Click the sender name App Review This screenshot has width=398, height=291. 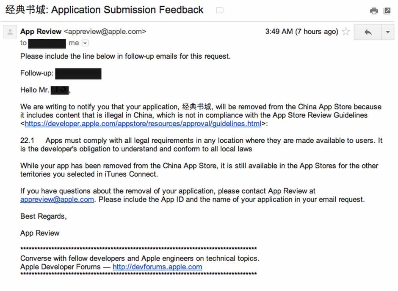[x=41, y=31]
